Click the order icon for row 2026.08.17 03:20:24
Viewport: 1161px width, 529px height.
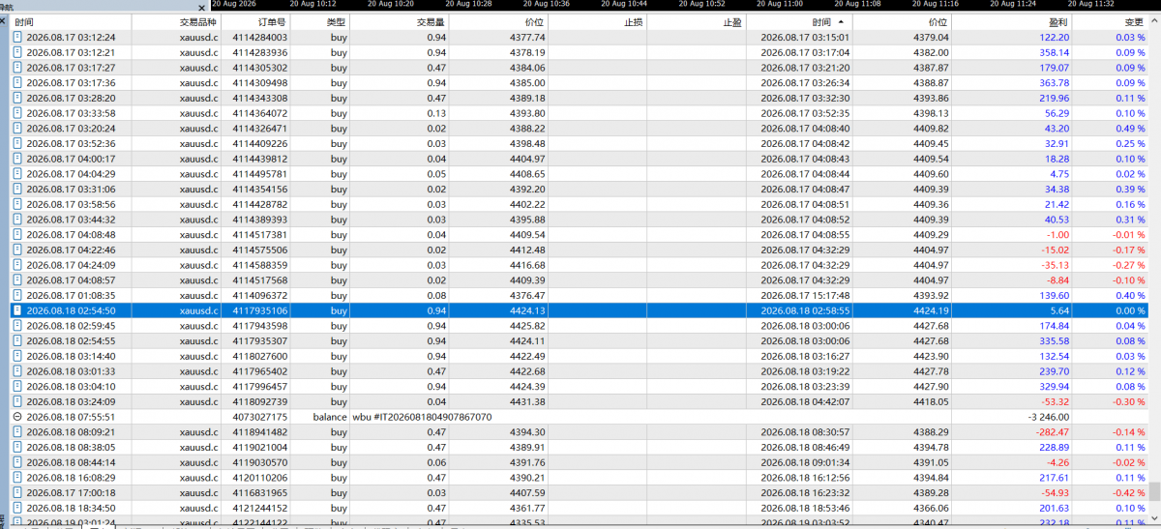(x=17, y=128)
